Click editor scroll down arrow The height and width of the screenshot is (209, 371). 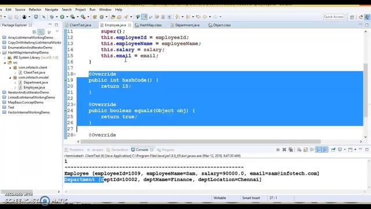click(x=366, y=137)
